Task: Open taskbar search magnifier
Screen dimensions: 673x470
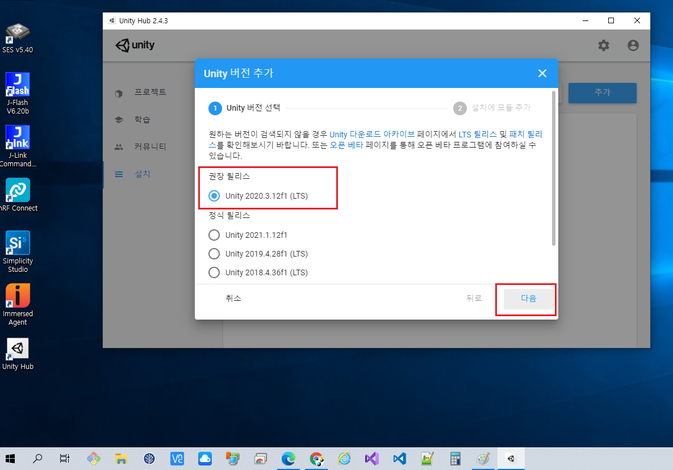Action: click(37, 459)
